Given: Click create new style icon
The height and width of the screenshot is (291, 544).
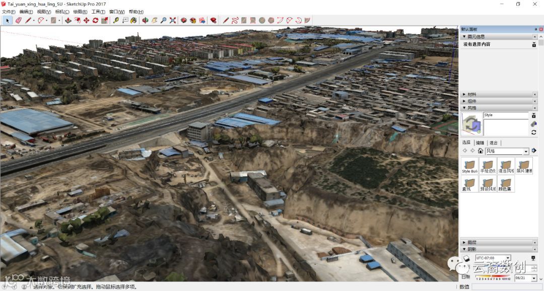Looking at the screenshot, I should pyautogui.click(x=533, y=124).
